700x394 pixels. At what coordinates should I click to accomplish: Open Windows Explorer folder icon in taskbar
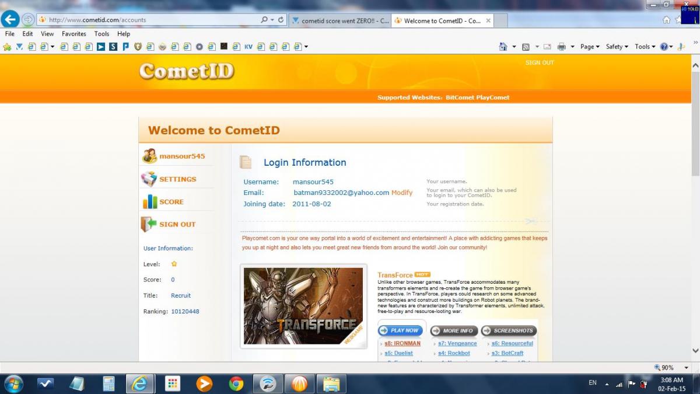331,383
